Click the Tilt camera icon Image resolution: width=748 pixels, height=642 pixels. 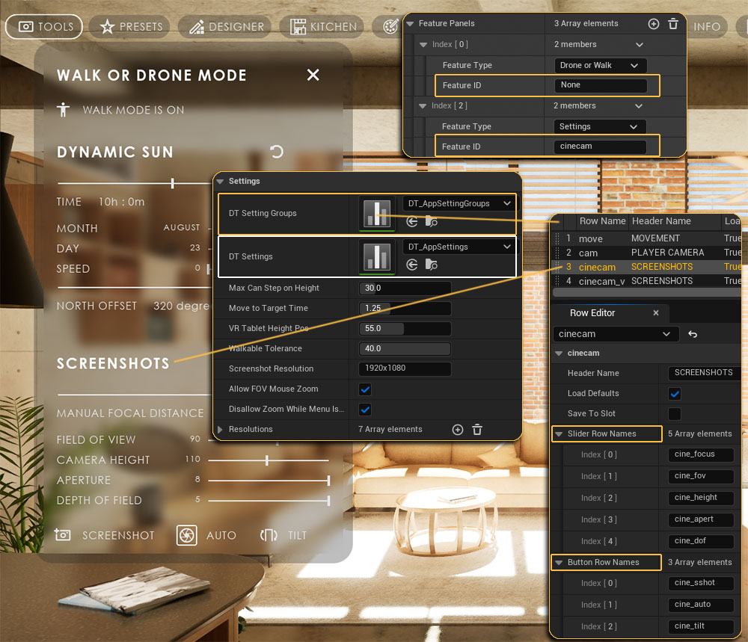(x=269, y=535)
